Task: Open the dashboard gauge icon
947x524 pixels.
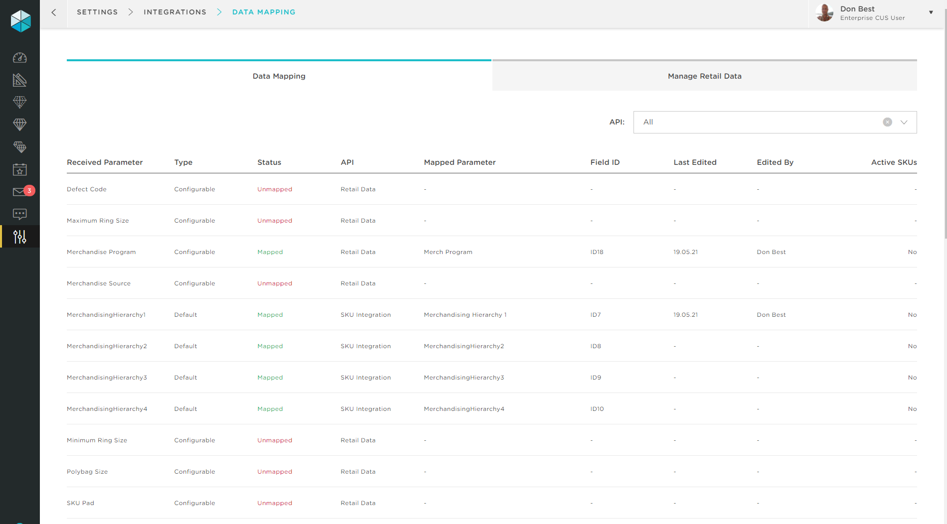Action: [20, 58]
